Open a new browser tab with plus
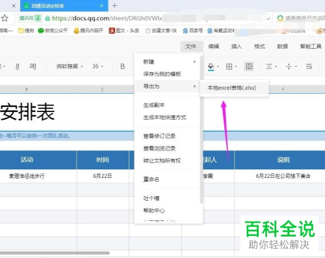The image size is (325, 258). click(114, 6)
